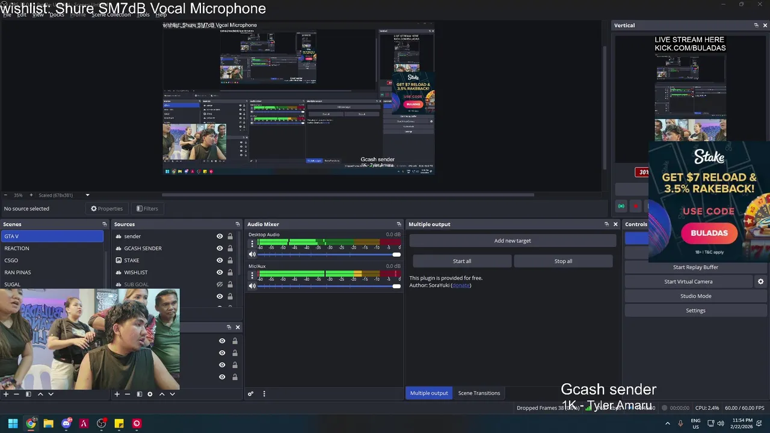Enable Studio Mode
The height and width of the screenshot is (433, 770).
[x=695, y=296]
